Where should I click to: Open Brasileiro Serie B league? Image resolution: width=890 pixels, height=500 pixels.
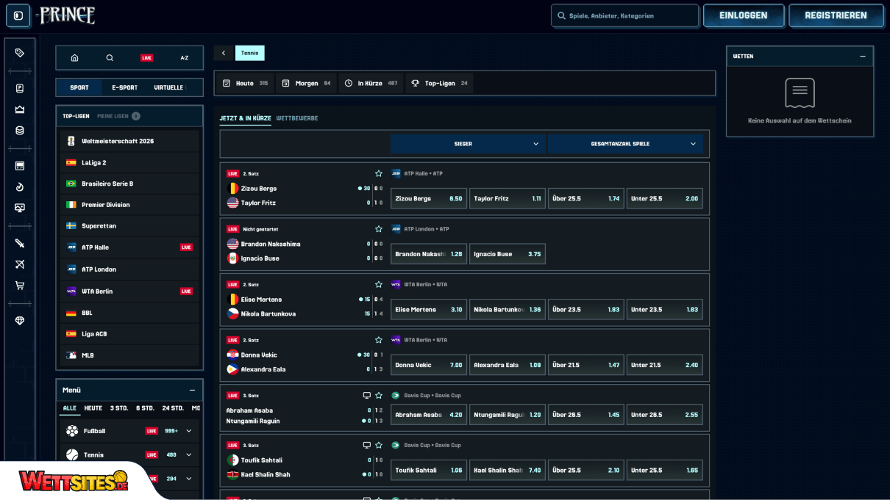click(129, 184)
